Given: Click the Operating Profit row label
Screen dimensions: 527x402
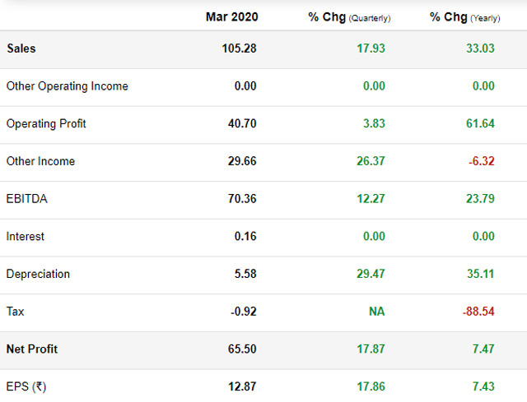Looking at the screenshot, I should [46, 124].
